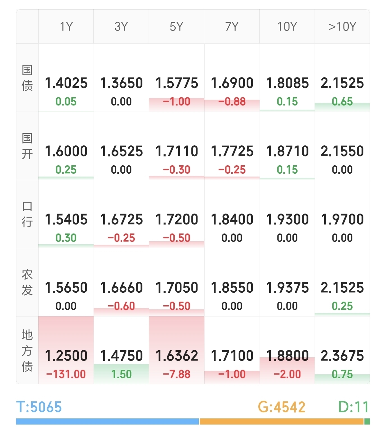Select the 农发 7Y yield 1.8550
This screenshot has width=386, height=430.
tap(232, 288)
